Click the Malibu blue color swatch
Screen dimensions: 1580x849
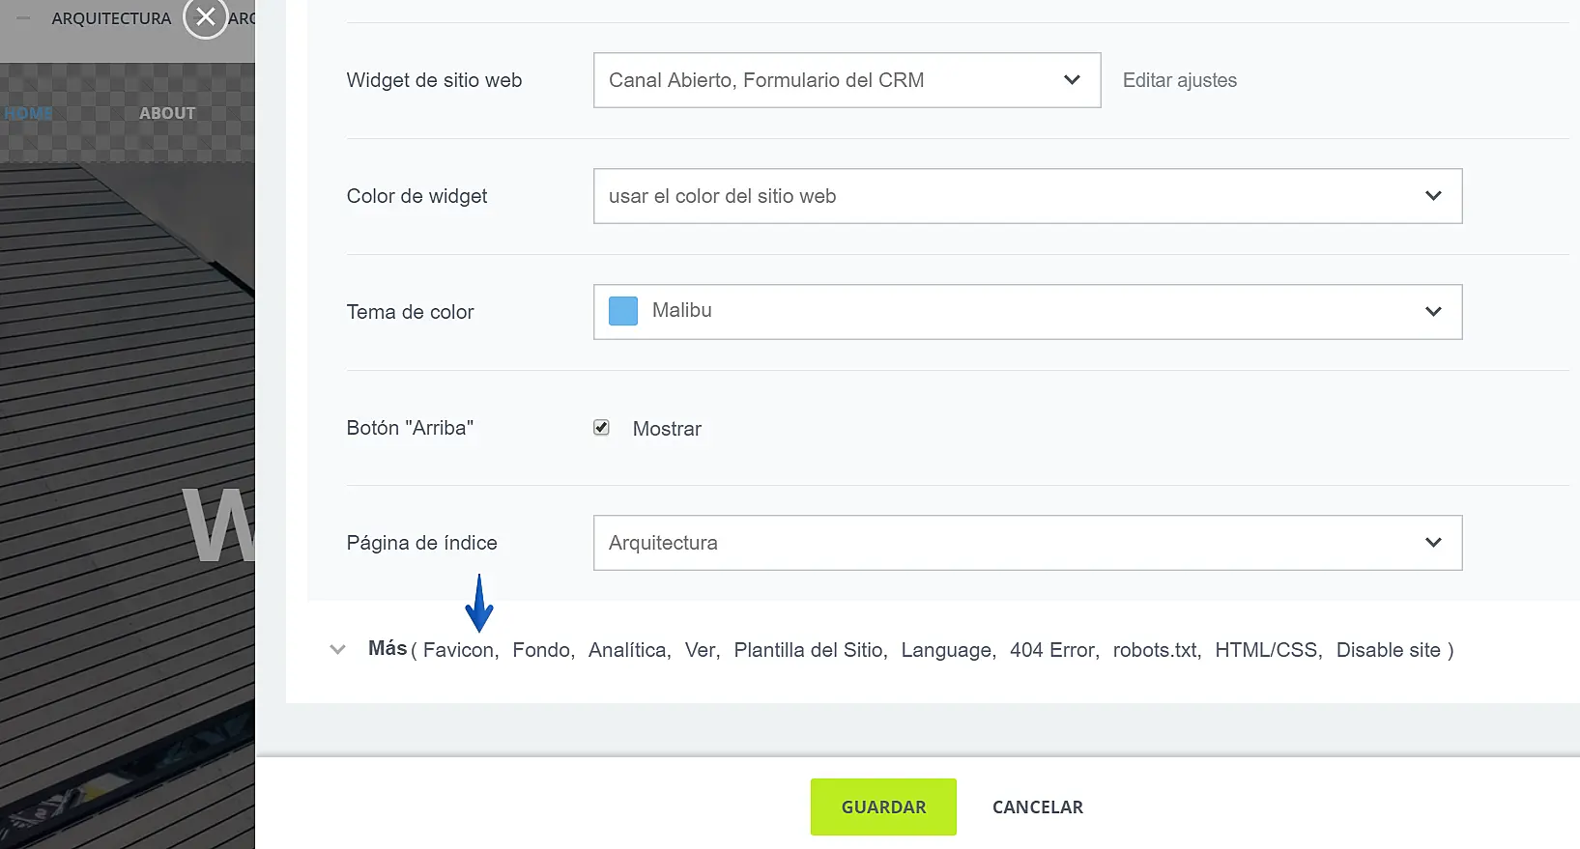[x=623, y=311]
